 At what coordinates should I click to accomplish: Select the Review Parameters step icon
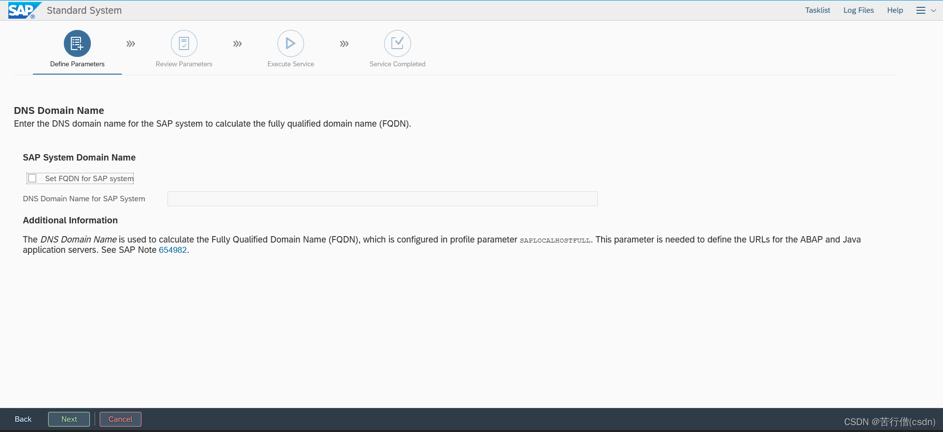[184, 44]
